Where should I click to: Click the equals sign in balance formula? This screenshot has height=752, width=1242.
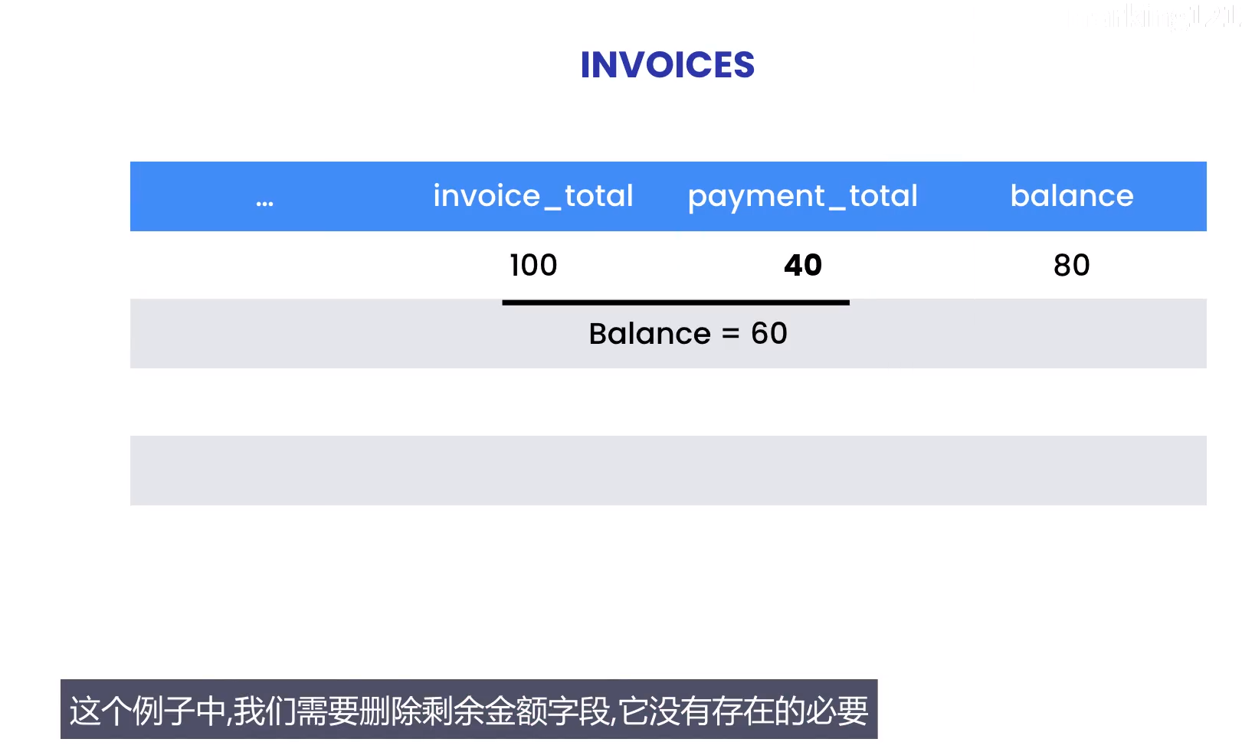tap(730, 334)
